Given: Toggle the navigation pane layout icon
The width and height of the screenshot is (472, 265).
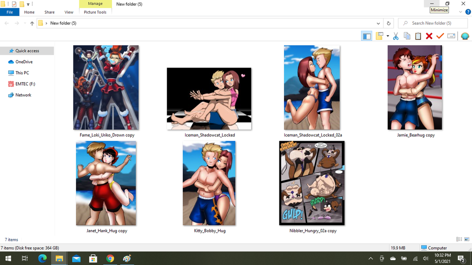Looking at the screenshot, I should click(x=367, y=36).
